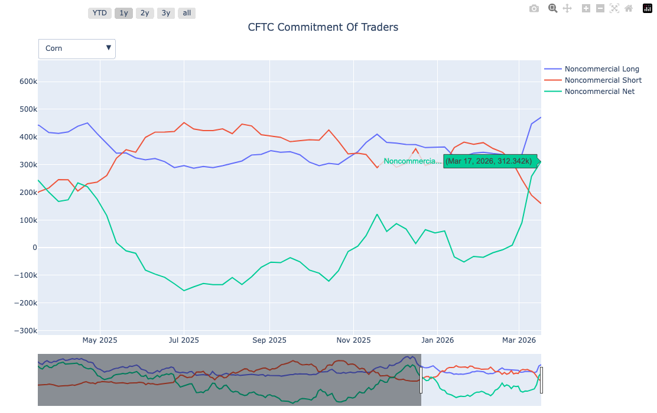
Task: Open the Plotly logo link
Action: pos(647,8)
